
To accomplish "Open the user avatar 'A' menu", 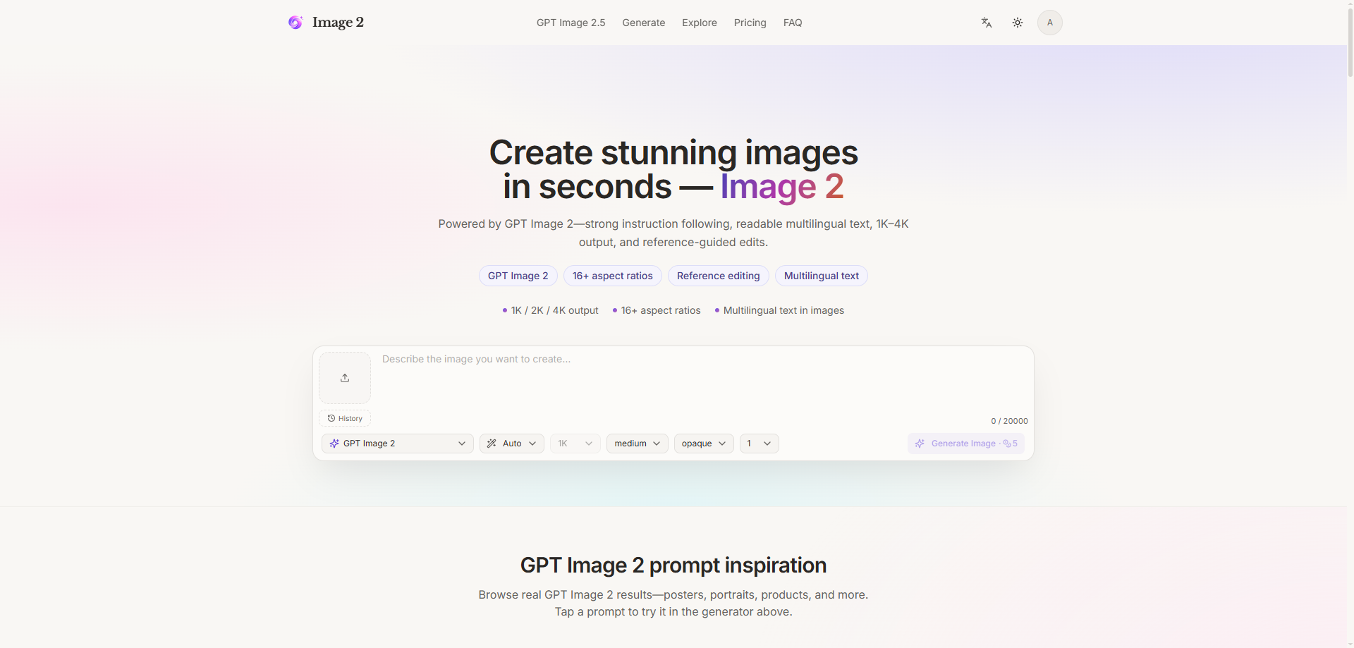I will [1050, 23].
